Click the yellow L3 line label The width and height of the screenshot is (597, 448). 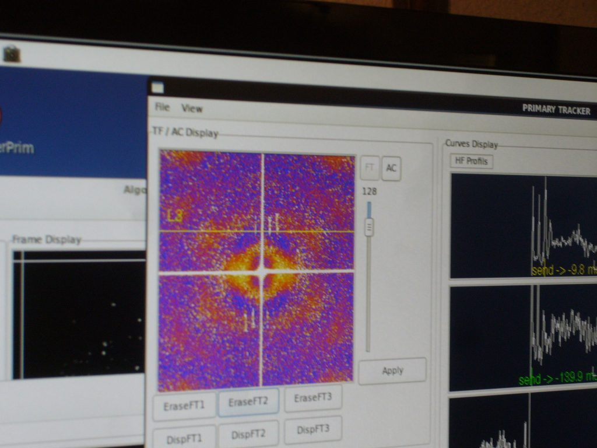click(174, 216)
